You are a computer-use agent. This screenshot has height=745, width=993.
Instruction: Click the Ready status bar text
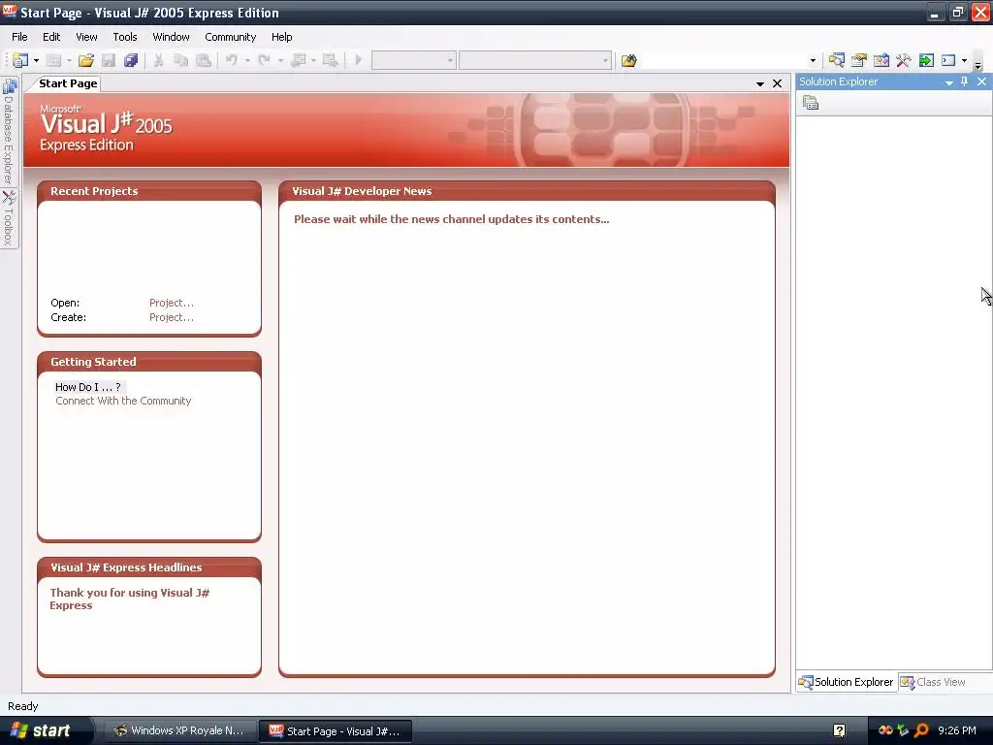[23, 706]
